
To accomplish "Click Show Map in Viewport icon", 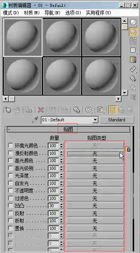I will point(101,110).
